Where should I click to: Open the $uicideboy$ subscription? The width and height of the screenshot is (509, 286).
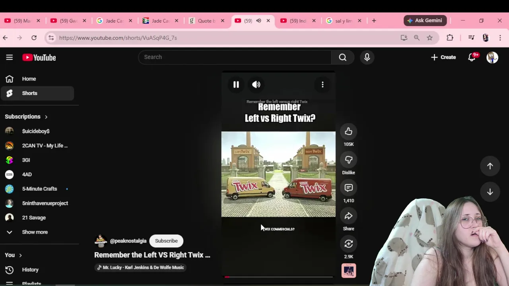(37, 131)
